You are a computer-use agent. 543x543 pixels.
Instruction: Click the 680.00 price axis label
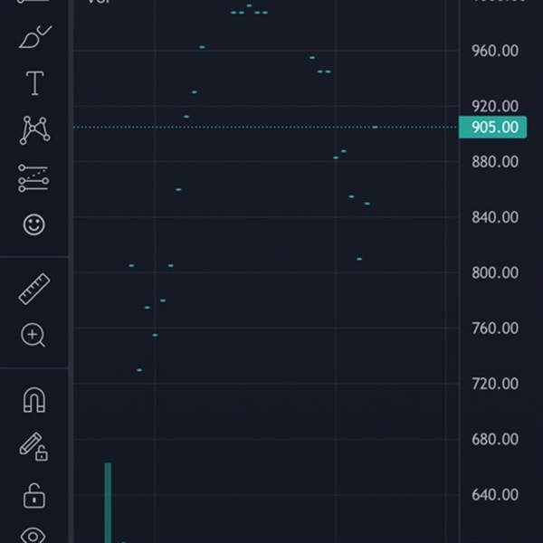495,440
